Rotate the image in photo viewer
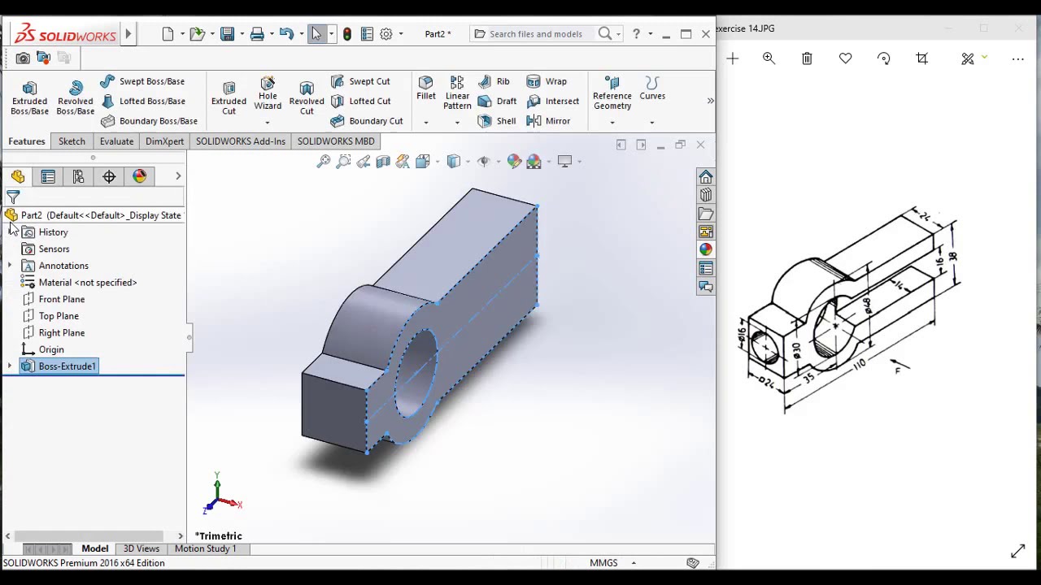Image resolution: width=1041 pixels, height=585 pixels. [884, 58]
